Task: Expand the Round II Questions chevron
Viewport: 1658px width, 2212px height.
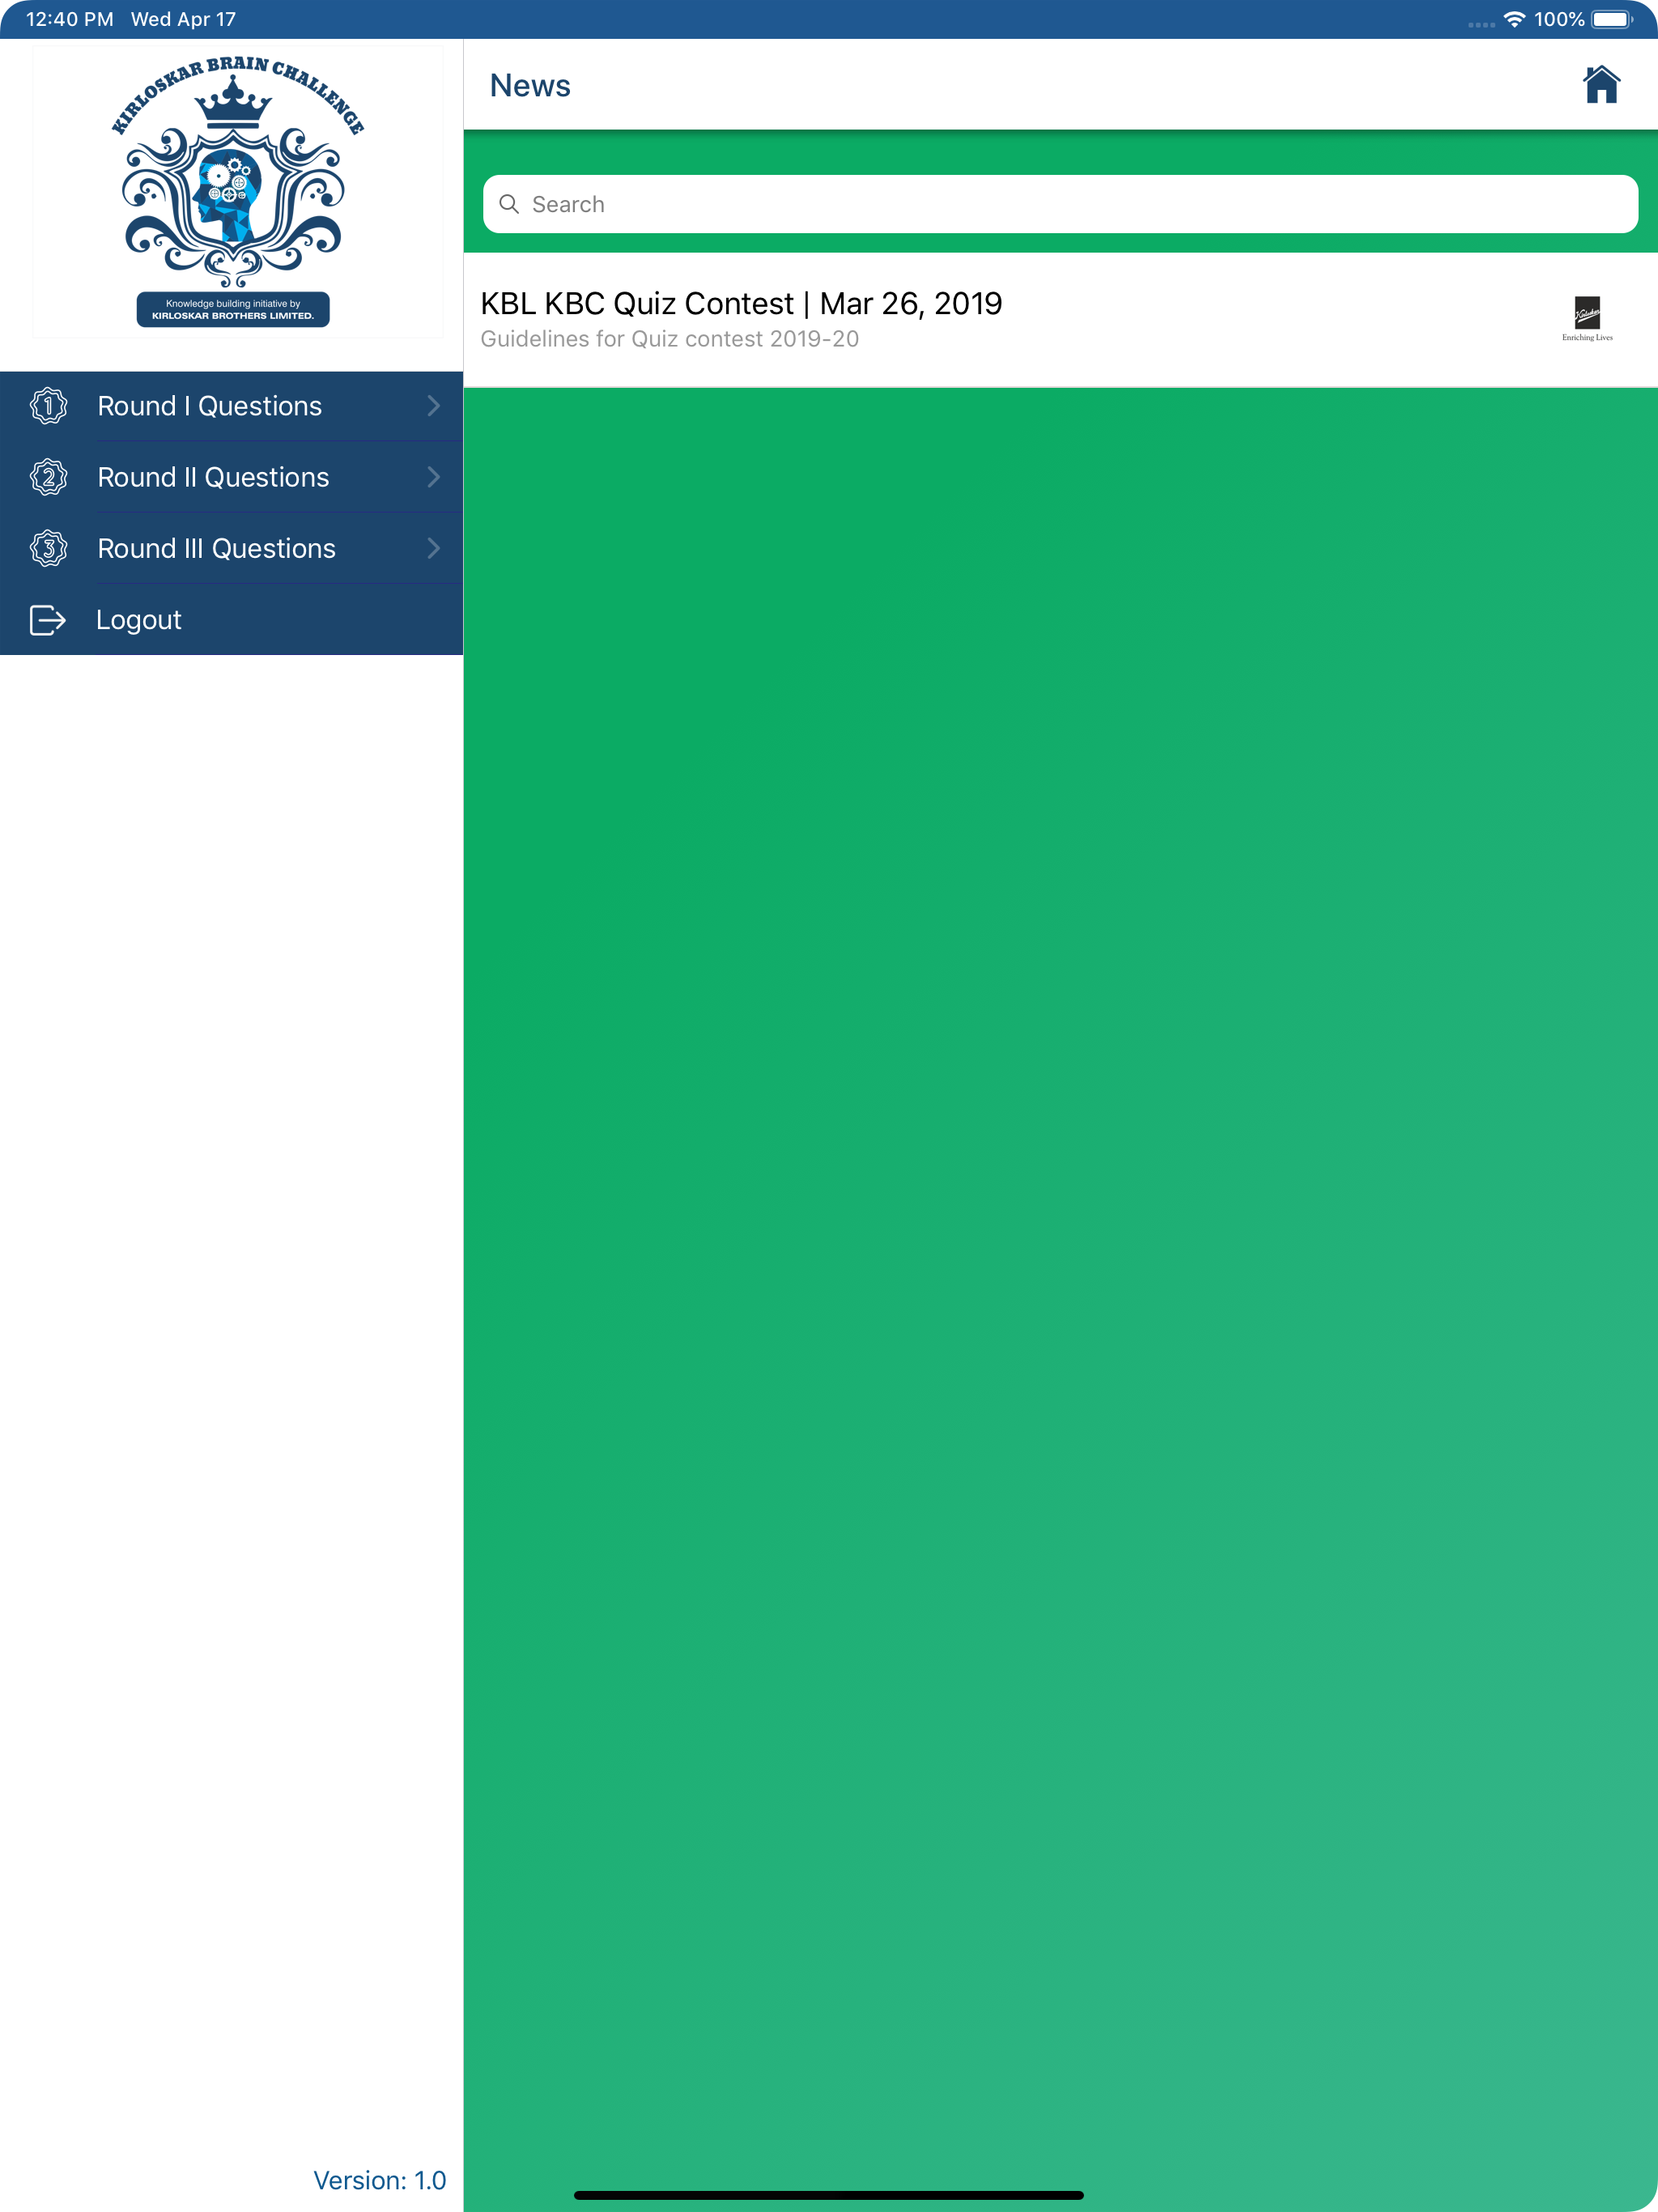Action: pos(433,477)
